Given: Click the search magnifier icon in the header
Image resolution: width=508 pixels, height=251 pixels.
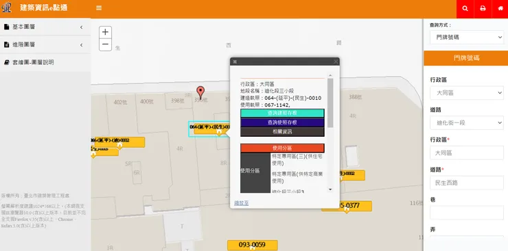Looking at the screenshot, I should 465,9.
